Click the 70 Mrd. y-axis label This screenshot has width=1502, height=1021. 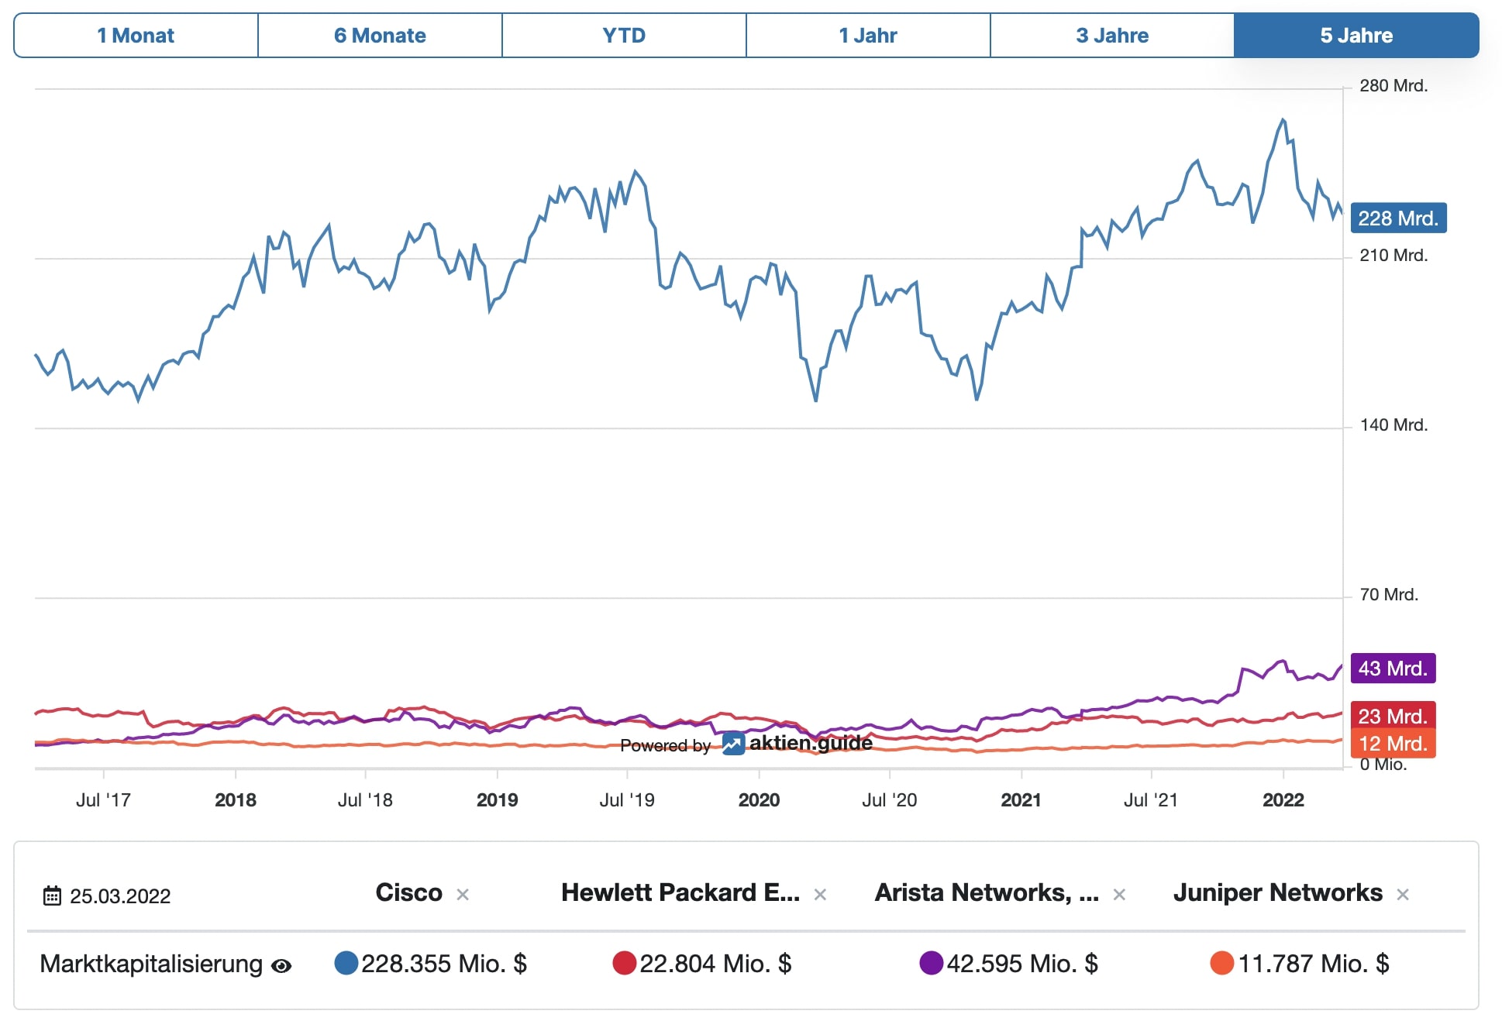(1389, 595)
